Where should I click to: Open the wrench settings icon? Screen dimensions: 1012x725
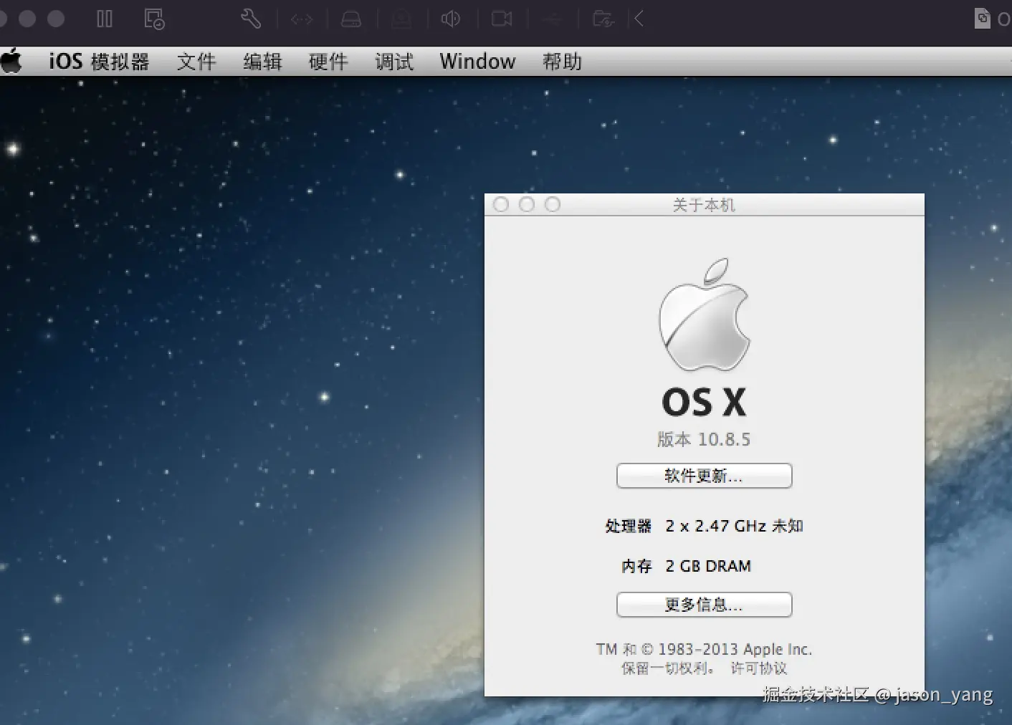(x=251, y=19)
